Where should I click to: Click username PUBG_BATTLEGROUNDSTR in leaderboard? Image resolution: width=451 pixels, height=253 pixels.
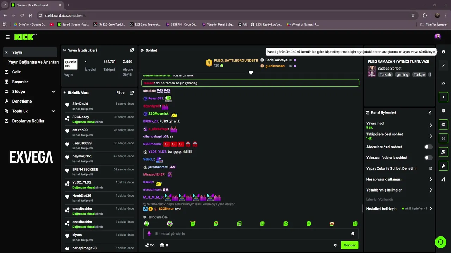click(236, 61)
